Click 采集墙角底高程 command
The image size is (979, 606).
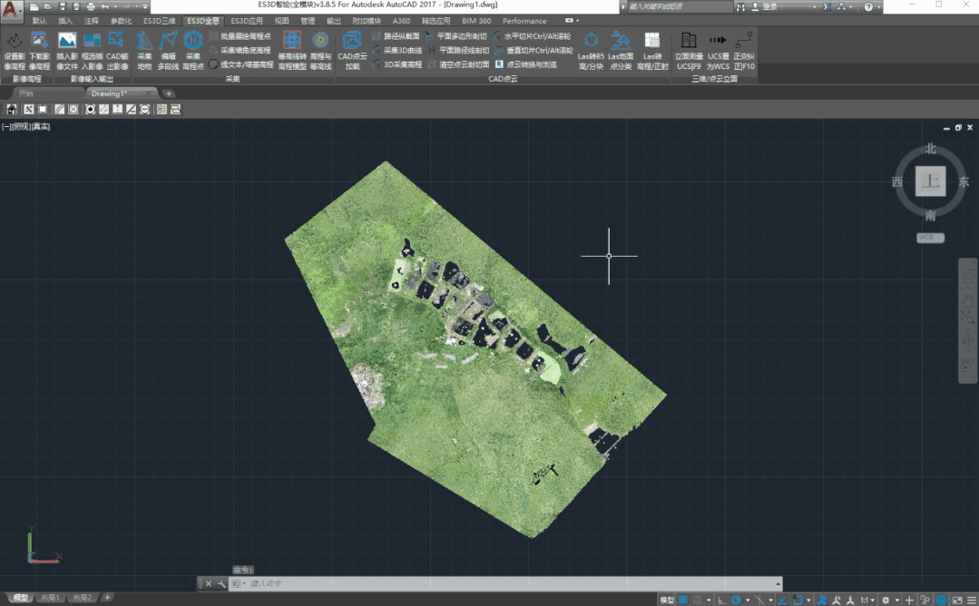240,50
